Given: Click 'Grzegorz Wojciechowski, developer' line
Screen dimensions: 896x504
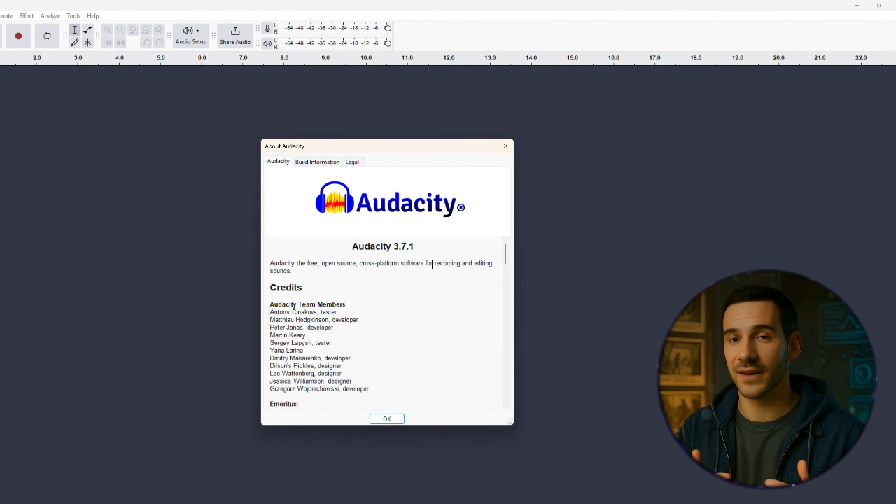Looking at the screenshot, I should pos(319,389).
